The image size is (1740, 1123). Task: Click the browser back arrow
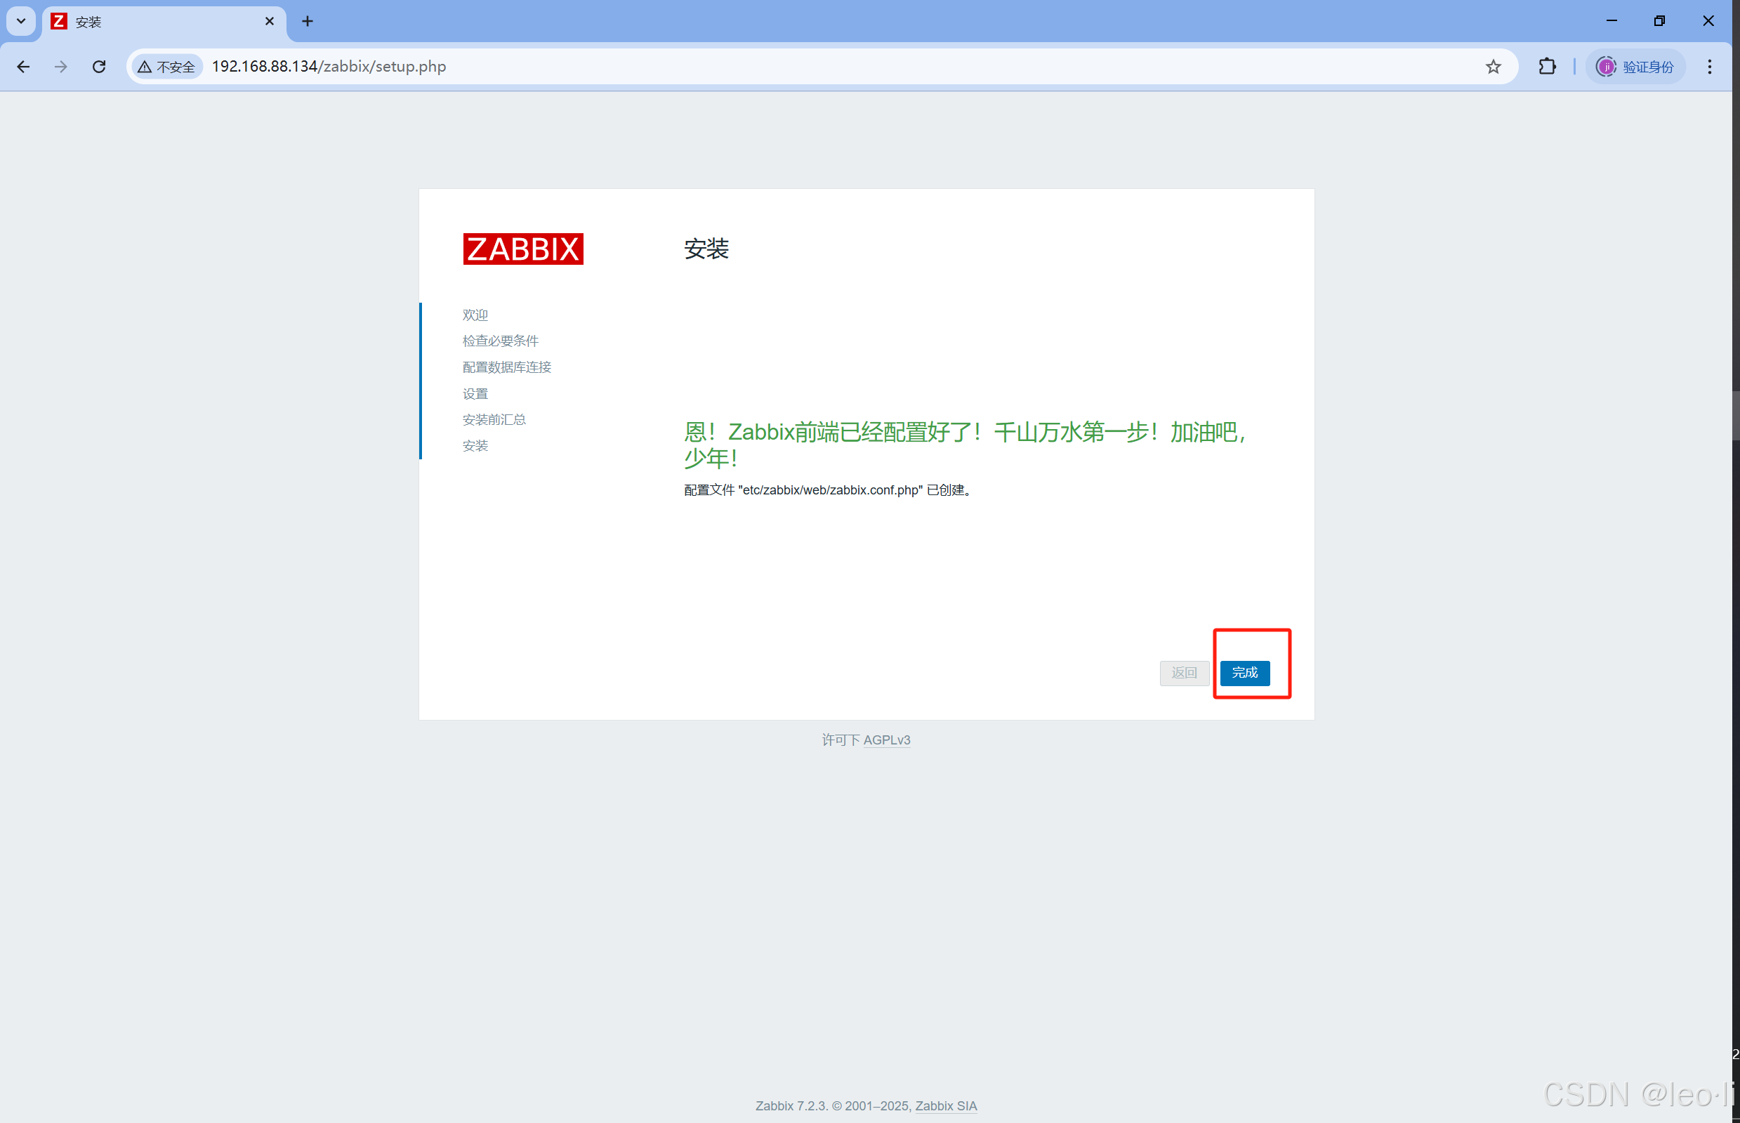click(x=23, y=66)
